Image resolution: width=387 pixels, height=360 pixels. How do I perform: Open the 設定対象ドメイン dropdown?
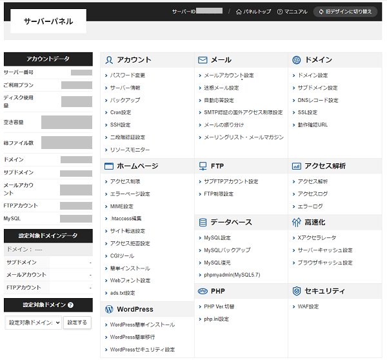34,322
